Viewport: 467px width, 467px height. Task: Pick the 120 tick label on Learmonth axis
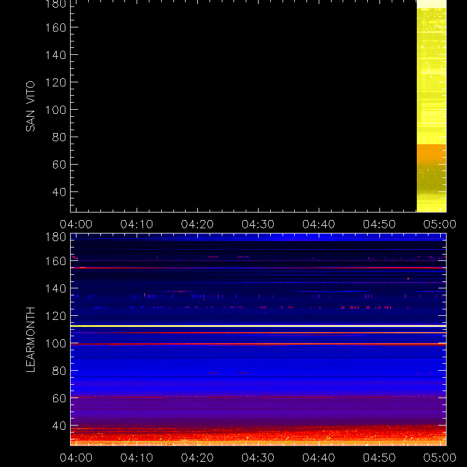tap(55, 316)
